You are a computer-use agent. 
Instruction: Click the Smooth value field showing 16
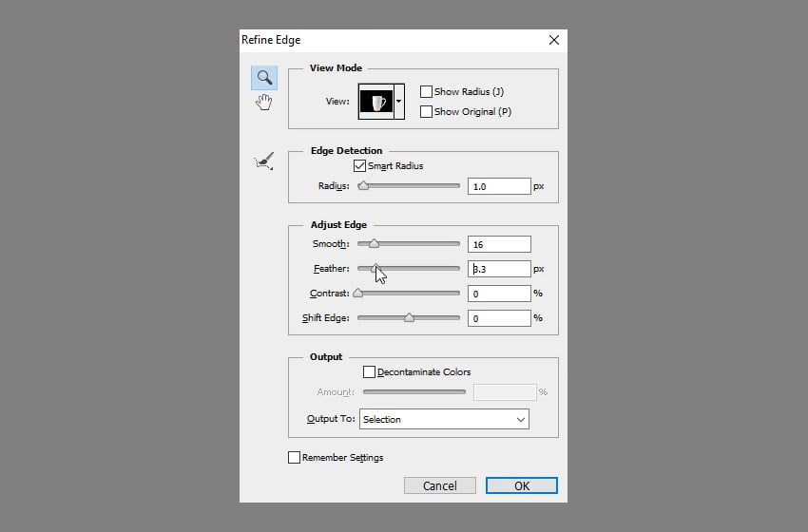point(499,244)
